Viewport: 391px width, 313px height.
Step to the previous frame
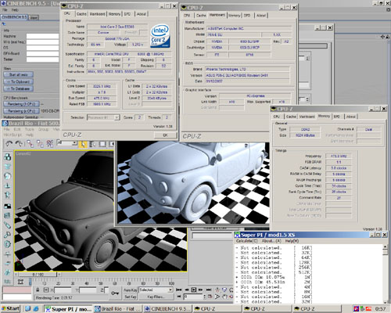pyautogui.click(x=187, y=290)
